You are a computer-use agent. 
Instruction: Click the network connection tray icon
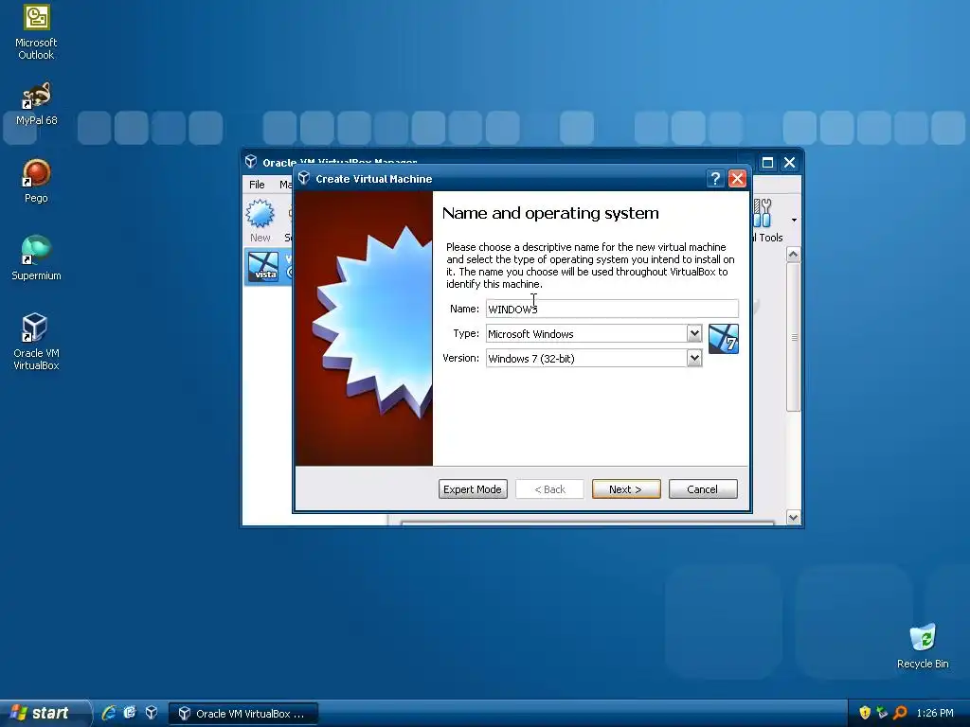882,713
